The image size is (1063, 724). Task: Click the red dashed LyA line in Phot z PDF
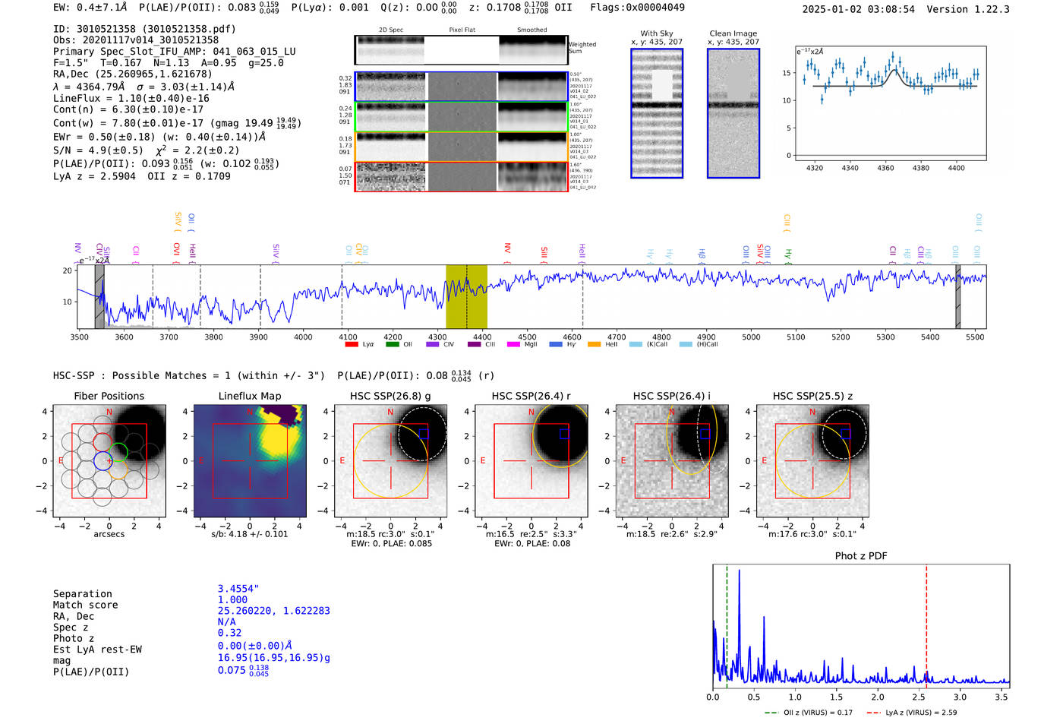[x=926, y=626]
